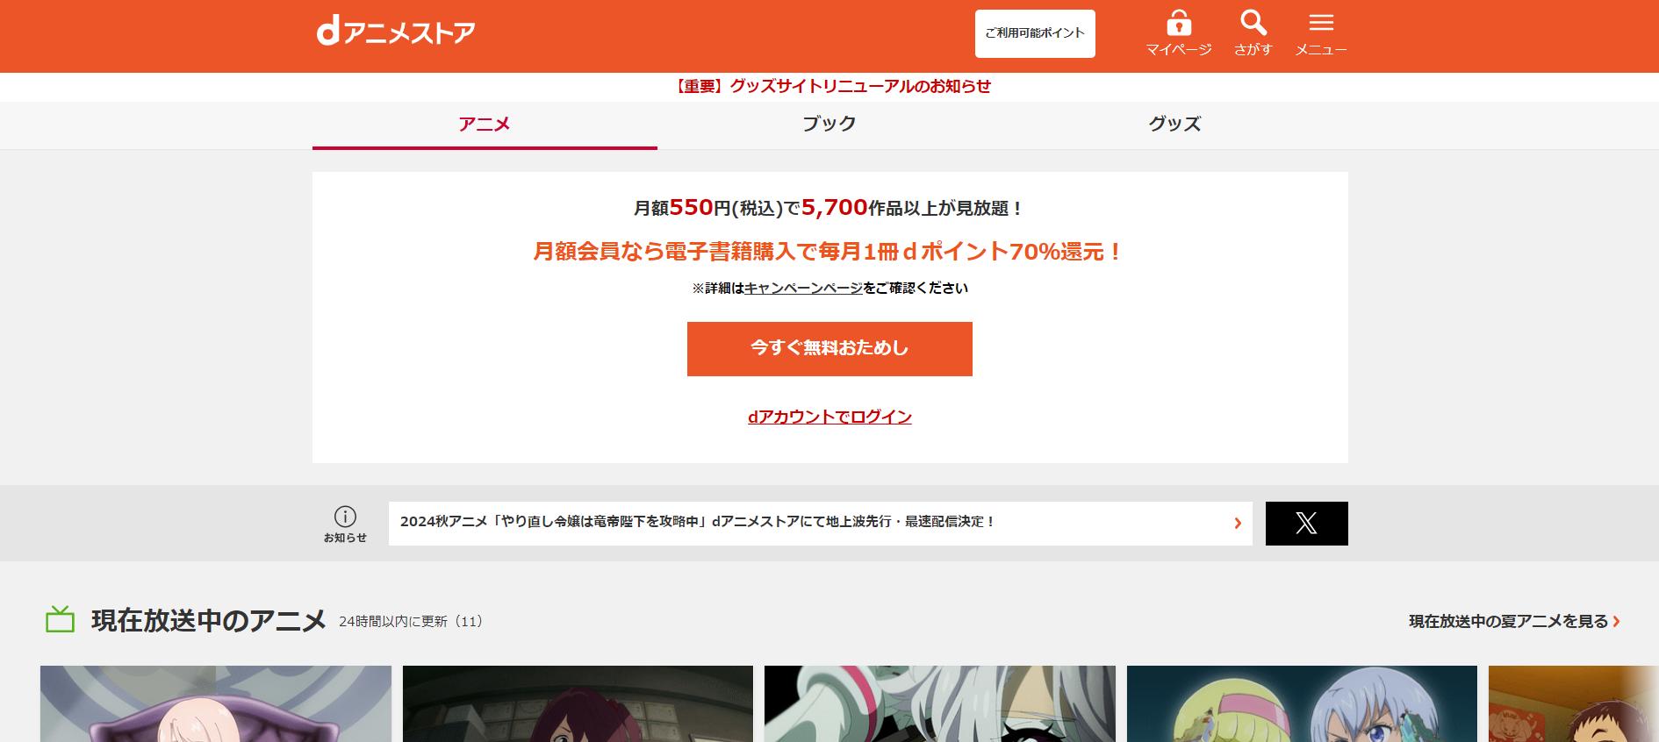The width and height of the screenshot is (1659, 742).
Task: Switch to the グッズ tab
Action: [x=1174, y=125]
